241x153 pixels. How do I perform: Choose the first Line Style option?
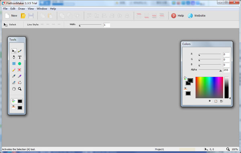pos(42,24)
